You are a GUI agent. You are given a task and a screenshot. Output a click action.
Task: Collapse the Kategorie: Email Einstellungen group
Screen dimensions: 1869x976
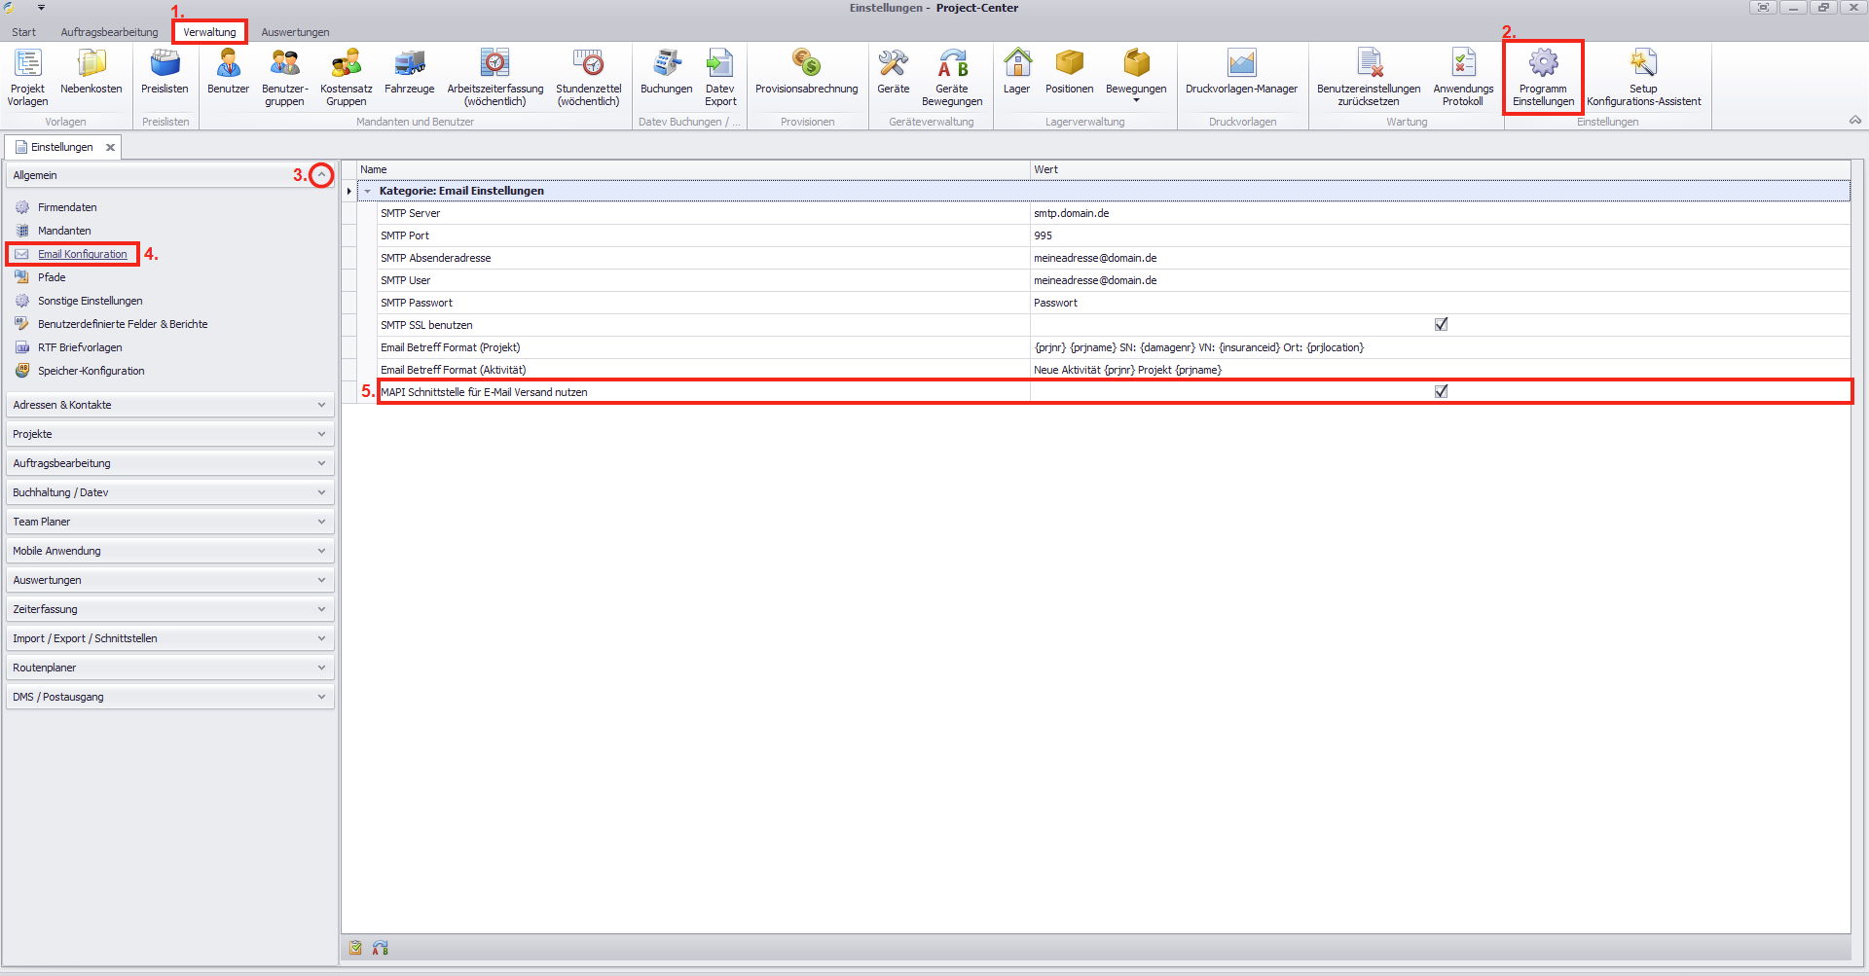[x=368, y=192]
